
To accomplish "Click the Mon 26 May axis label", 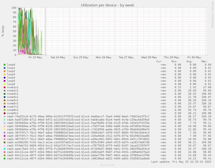I will click(104, 57).
